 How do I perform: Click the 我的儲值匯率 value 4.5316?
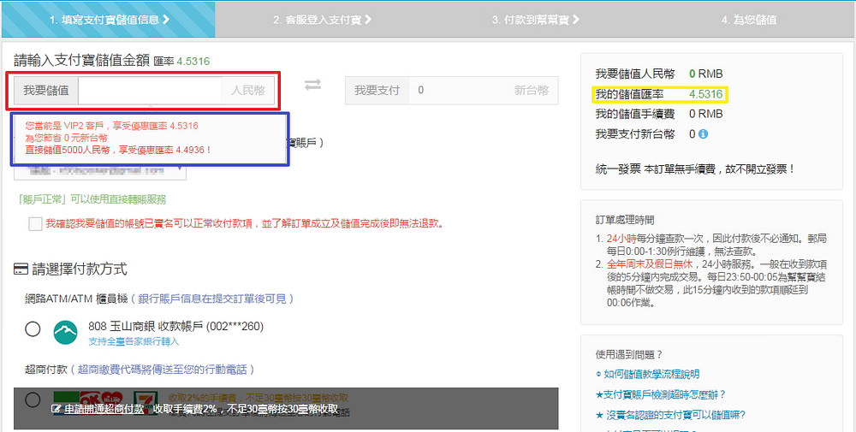tap(705, 94)
